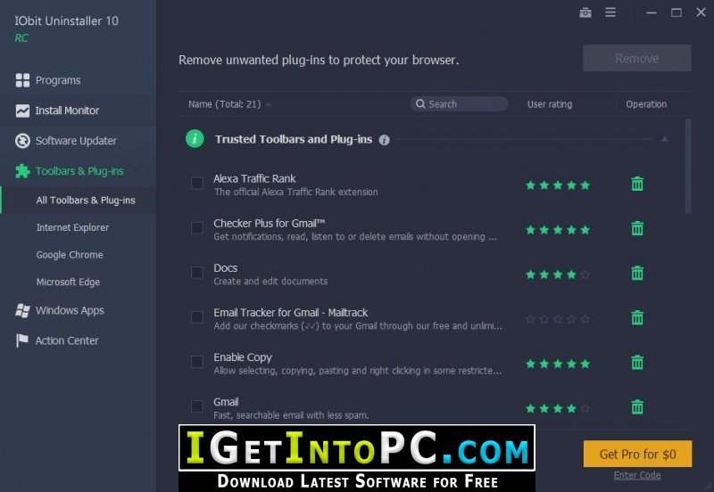Screen dimensions: 714x492
Task: Check the Docs checkbox
Action: pyautogui.click(x=196, y=273)
